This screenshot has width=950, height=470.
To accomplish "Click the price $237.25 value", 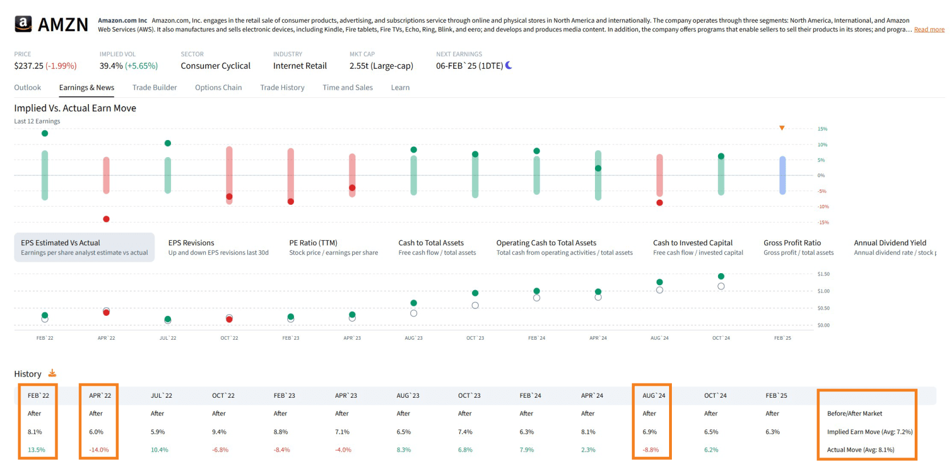I will [x=28, y=66].
